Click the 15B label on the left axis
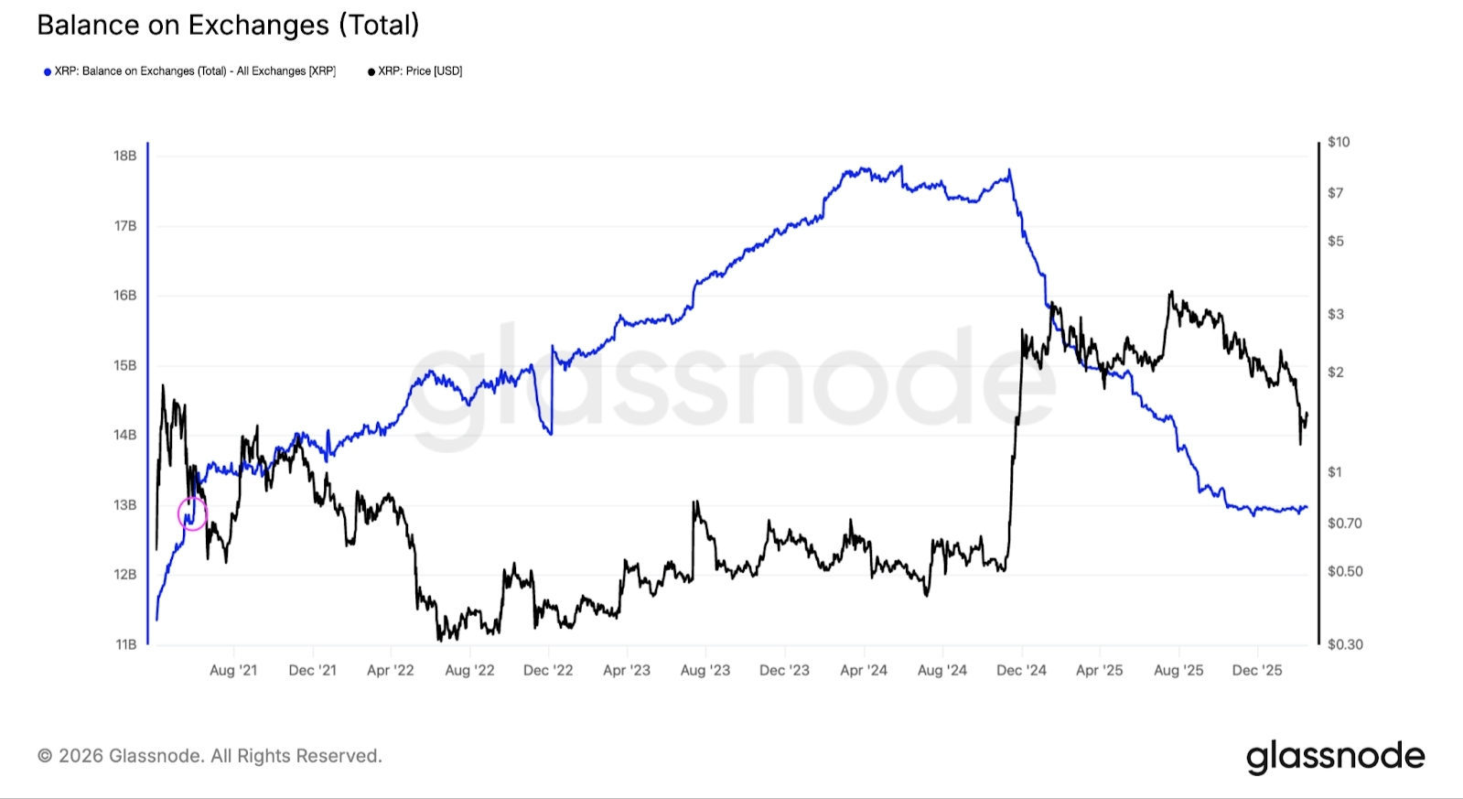1463x799 pixels. [x=125, y=365]
